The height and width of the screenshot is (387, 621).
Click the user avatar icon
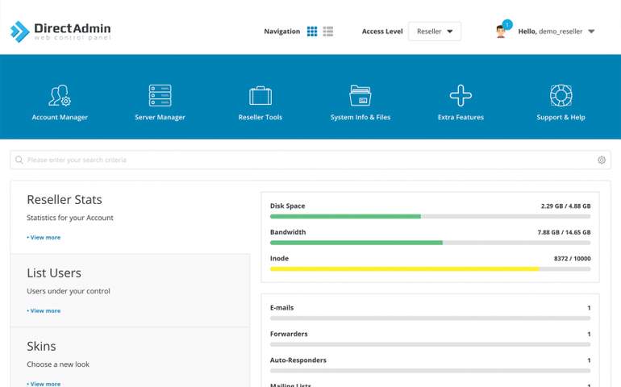[x=501, y=31]
